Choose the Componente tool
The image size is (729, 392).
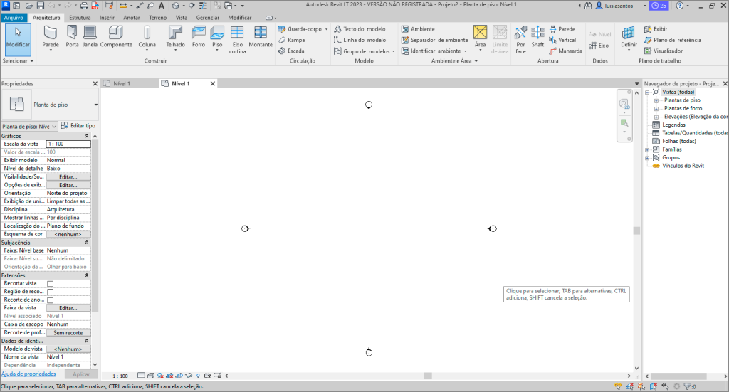point(116,37)
